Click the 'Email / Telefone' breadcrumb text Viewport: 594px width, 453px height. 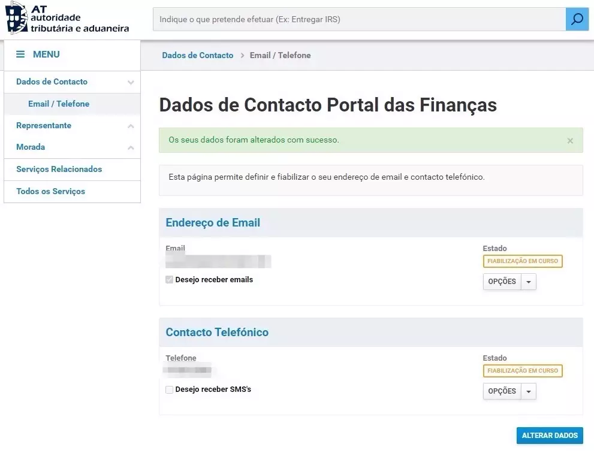[281, 55]
